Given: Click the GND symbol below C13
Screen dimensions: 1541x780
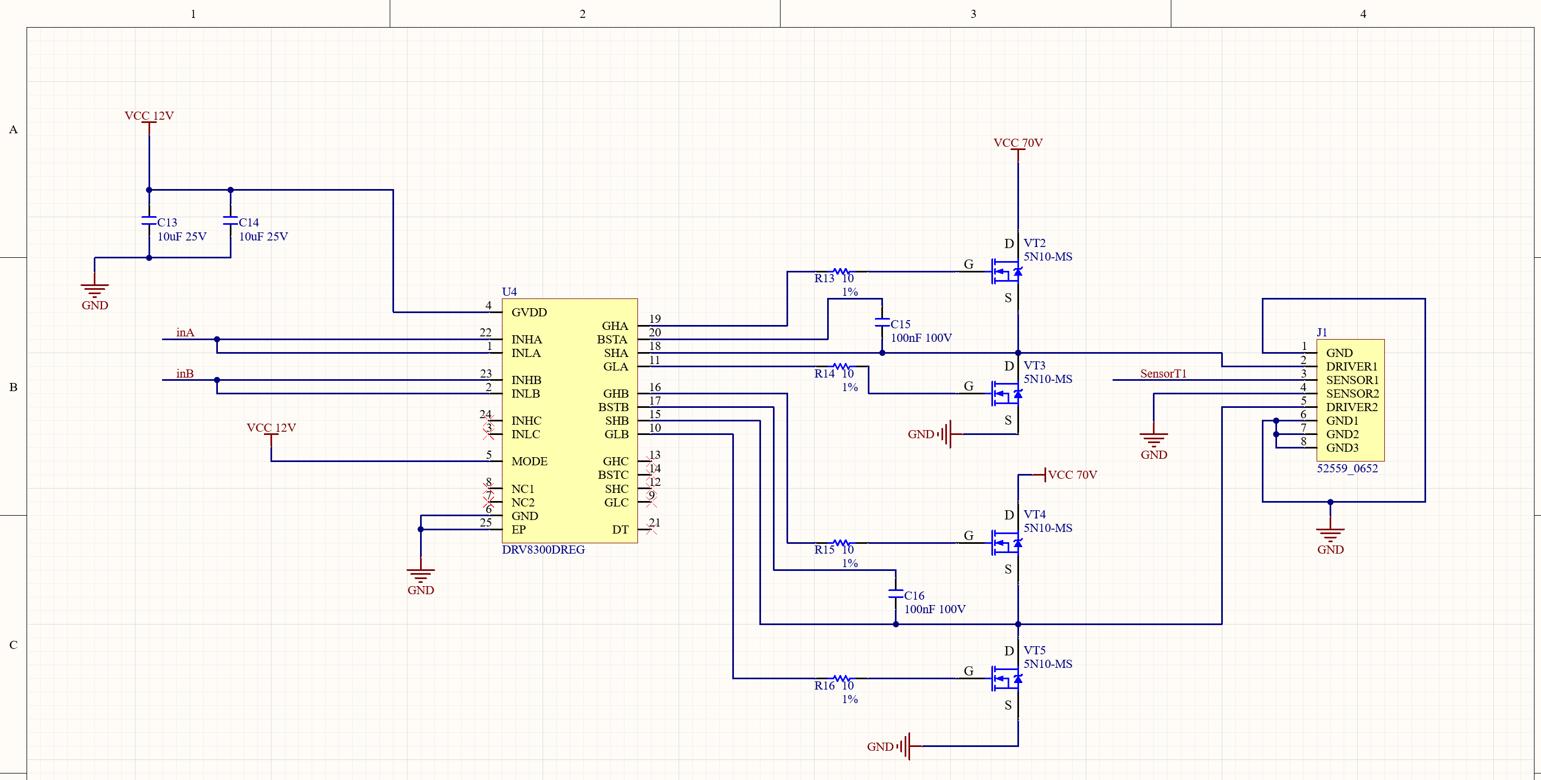Looking at the screenshot, I should click(x=94, y=291).
